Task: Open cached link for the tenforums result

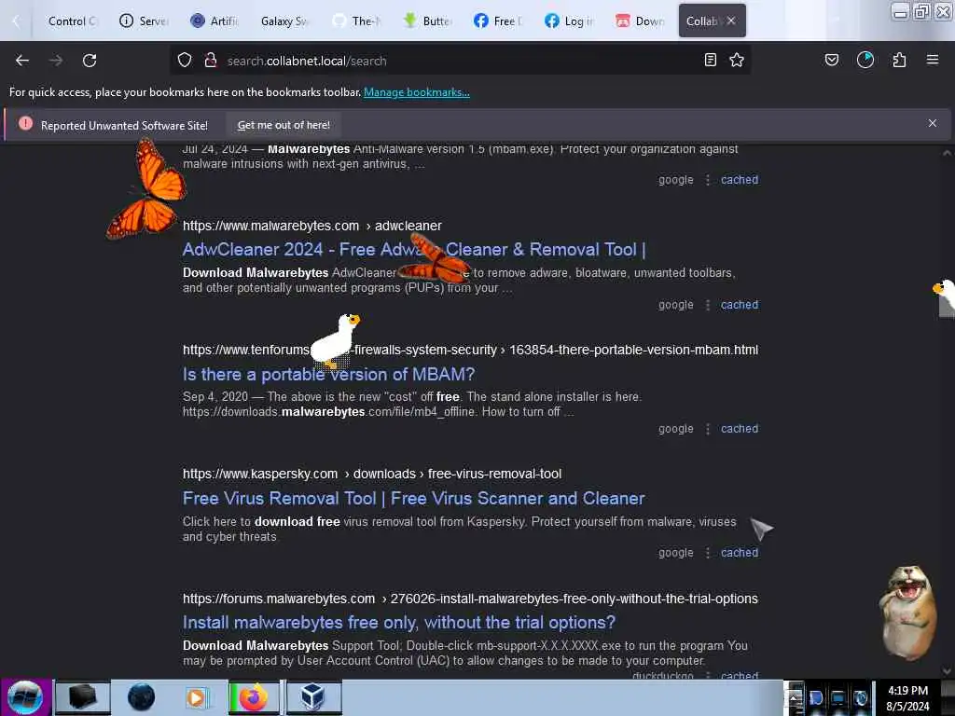Action: tap(740, 429)
